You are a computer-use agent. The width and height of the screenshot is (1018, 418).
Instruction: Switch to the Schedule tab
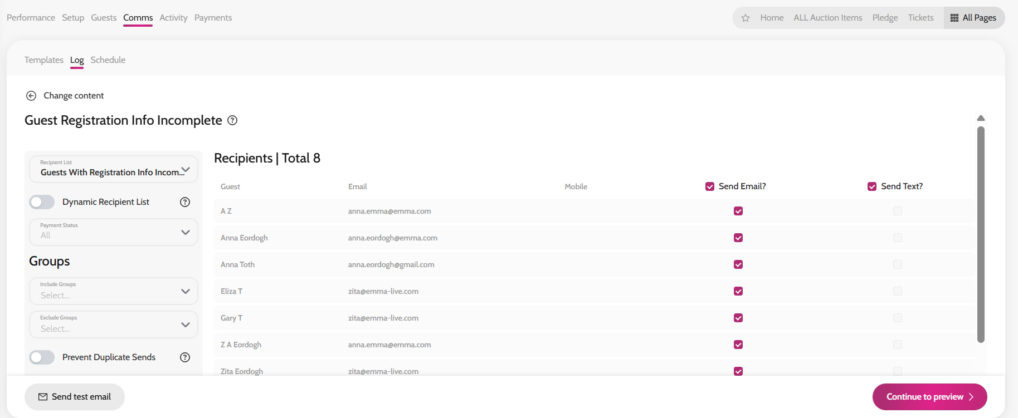[108, 60]
